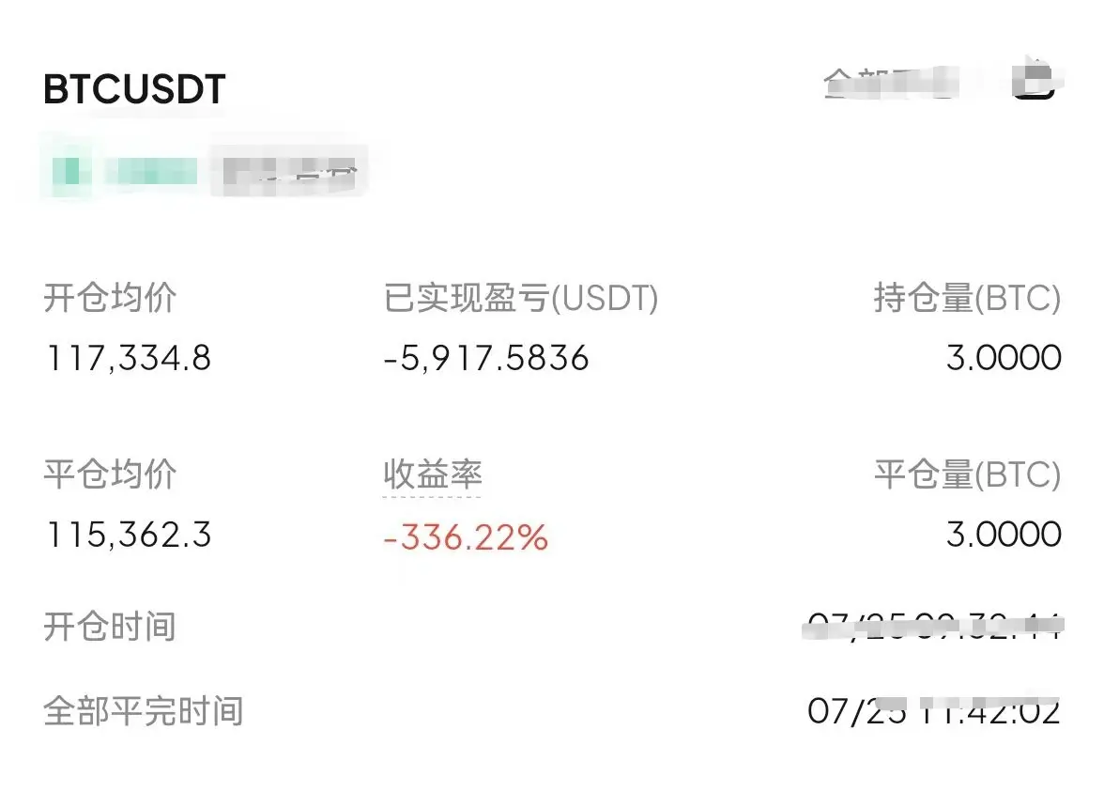Open the BTCUSDT pair title
Screen dimensions: 1104x792
pos(134,89)
